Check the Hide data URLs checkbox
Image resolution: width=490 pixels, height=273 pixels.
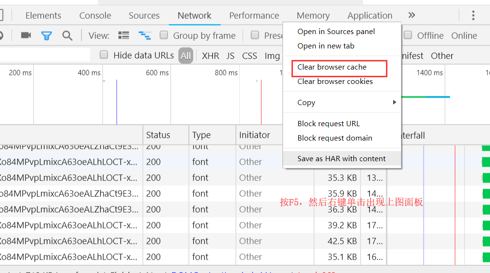(104, 55)
